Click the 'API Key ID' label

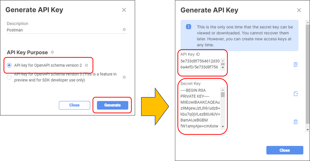190,54
